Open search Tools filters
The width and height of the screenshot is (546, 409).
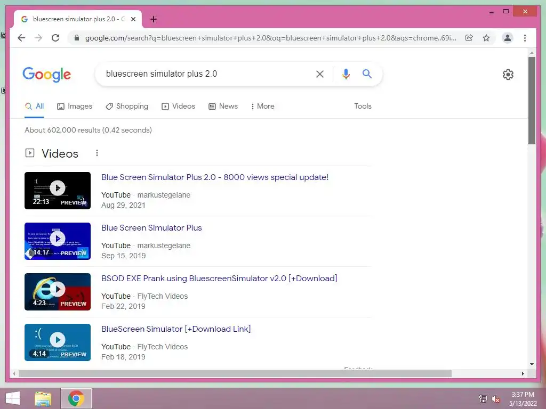coord(363,107)
